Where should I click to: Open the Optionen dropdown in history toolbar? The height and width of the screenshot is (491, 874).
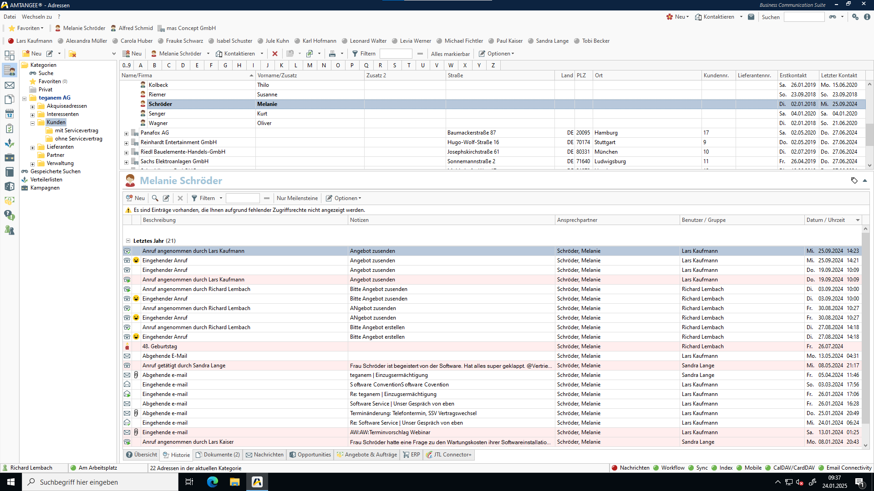(344, 198)
